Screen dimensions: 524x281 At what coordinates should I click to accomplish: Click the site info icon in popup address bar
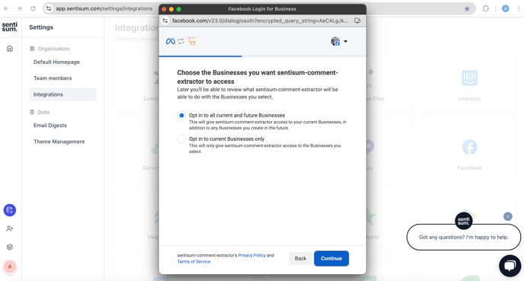pyautogui.click(x=165, y=21)
